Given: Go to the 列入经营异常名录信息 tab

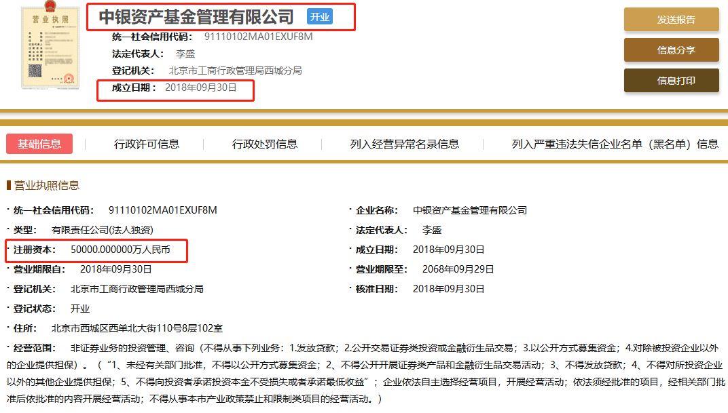Looking at the screenshot, I should point(404,144).
